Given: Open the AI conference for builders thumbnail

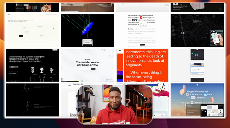Looking at the screenshot, I should (x=33, y=65).
